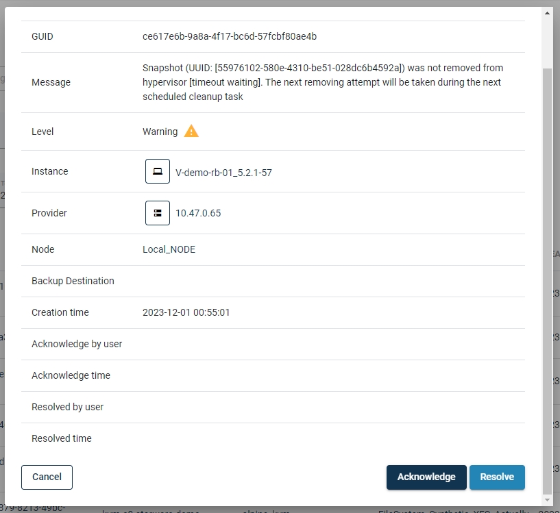
Task: Open instance V-demo-rb-01_5.2.1-57
Action: [x=223, y=173]
